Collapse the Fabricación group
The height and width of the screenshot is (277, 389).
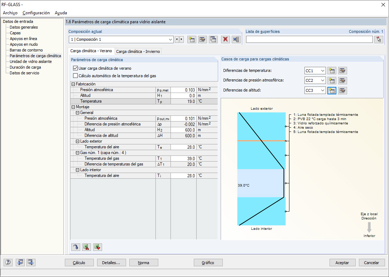point(73,84)
